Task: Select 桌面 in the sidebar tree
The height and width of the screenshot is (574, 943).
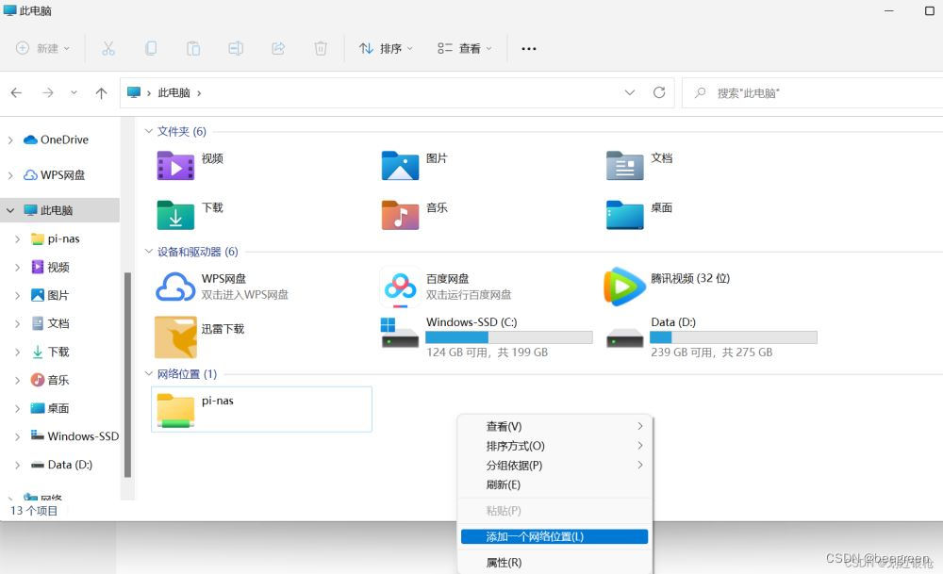Action: [58, 408]
